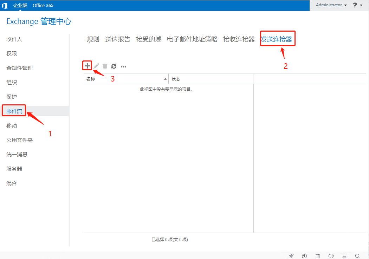Screen dimensions: 369x259
Task: Click the 已选择 0 项(共 0 项) status text
Action: (x=170, y=239)
